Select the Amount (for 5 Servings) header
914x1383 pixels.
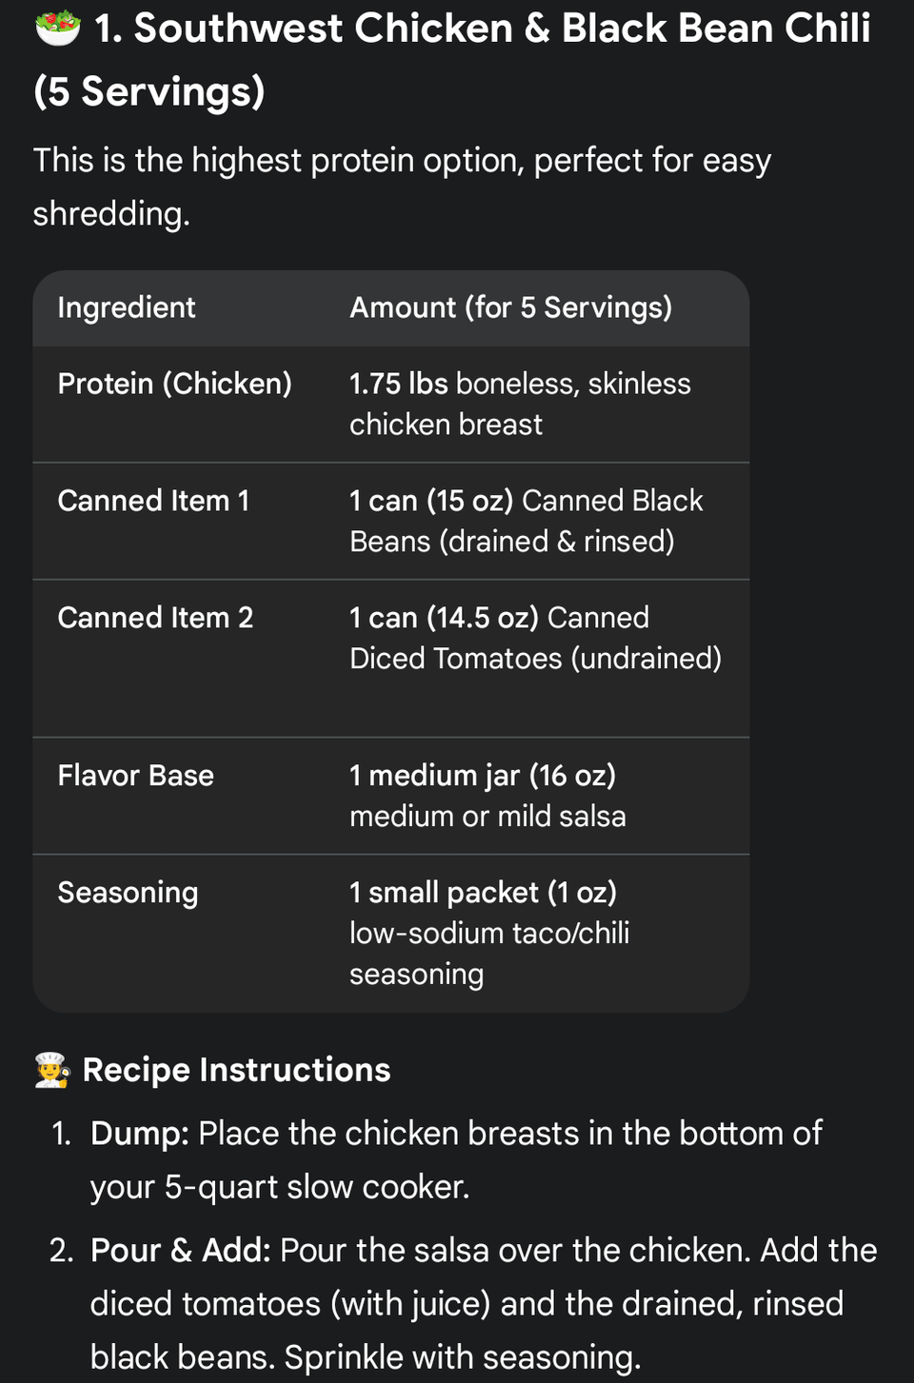coord(510,307)
